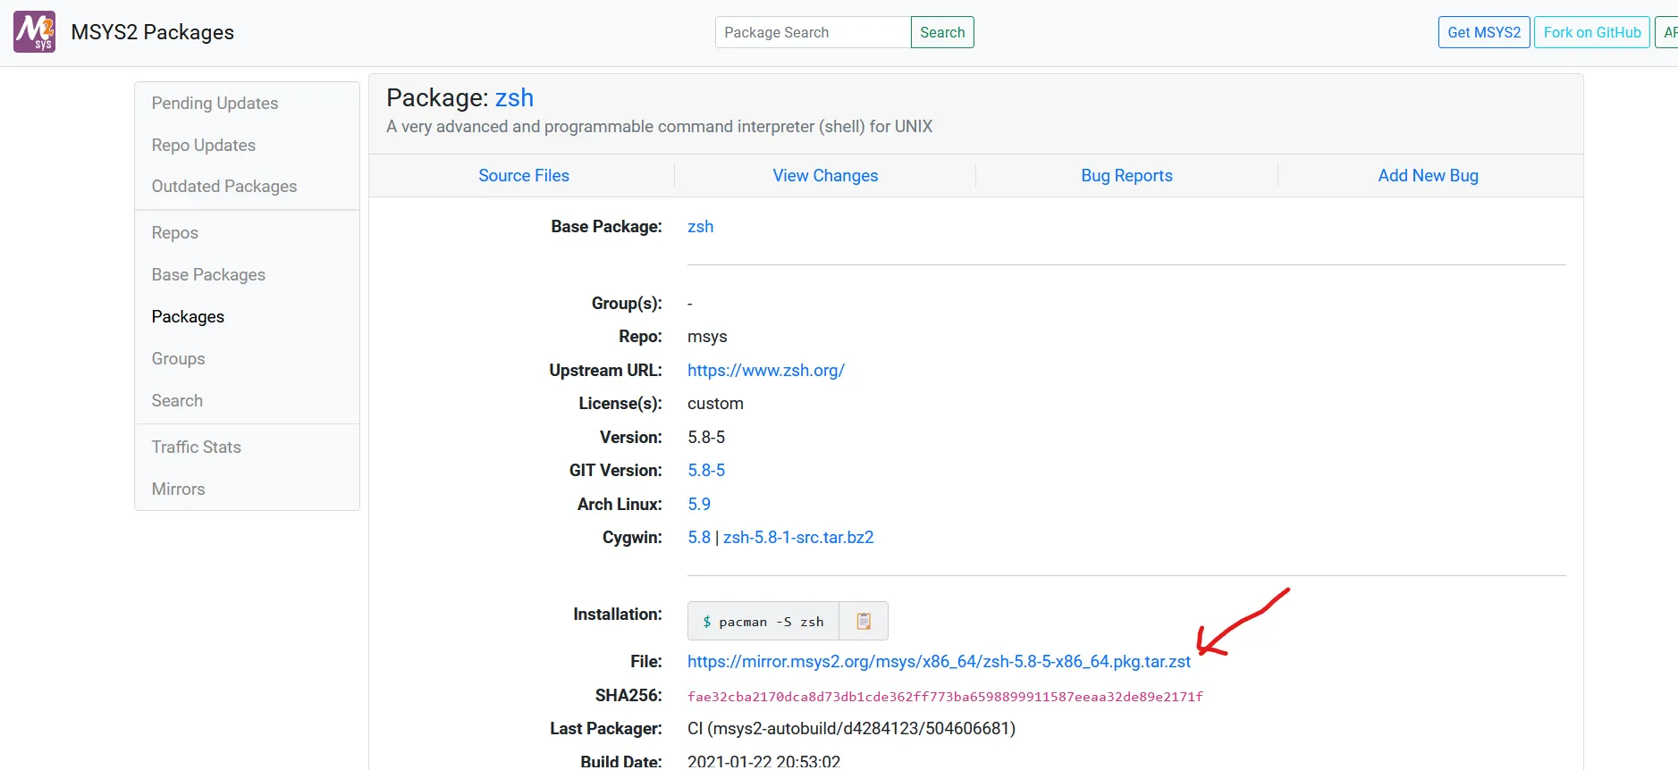Switch to View Changes tab

tap(825, 175)
